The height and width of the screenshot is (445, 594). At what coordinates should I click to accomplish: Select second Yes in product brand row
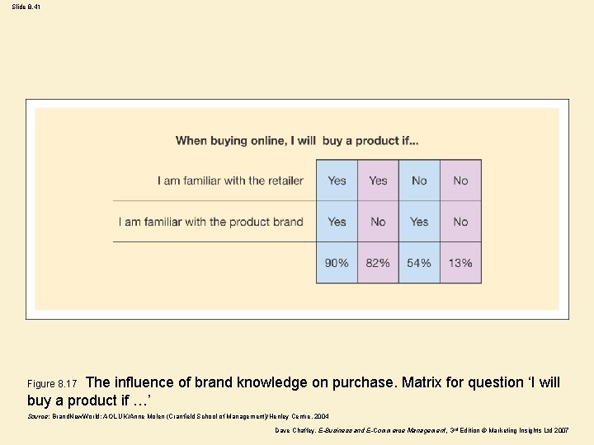point(419,222)
